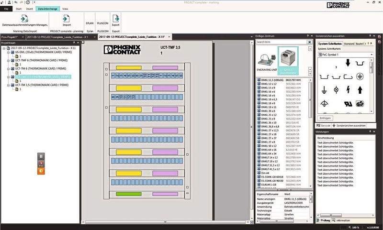Click the green label strip at the sheet bottom
Viewport: 383px width, 230px height.
129,194
